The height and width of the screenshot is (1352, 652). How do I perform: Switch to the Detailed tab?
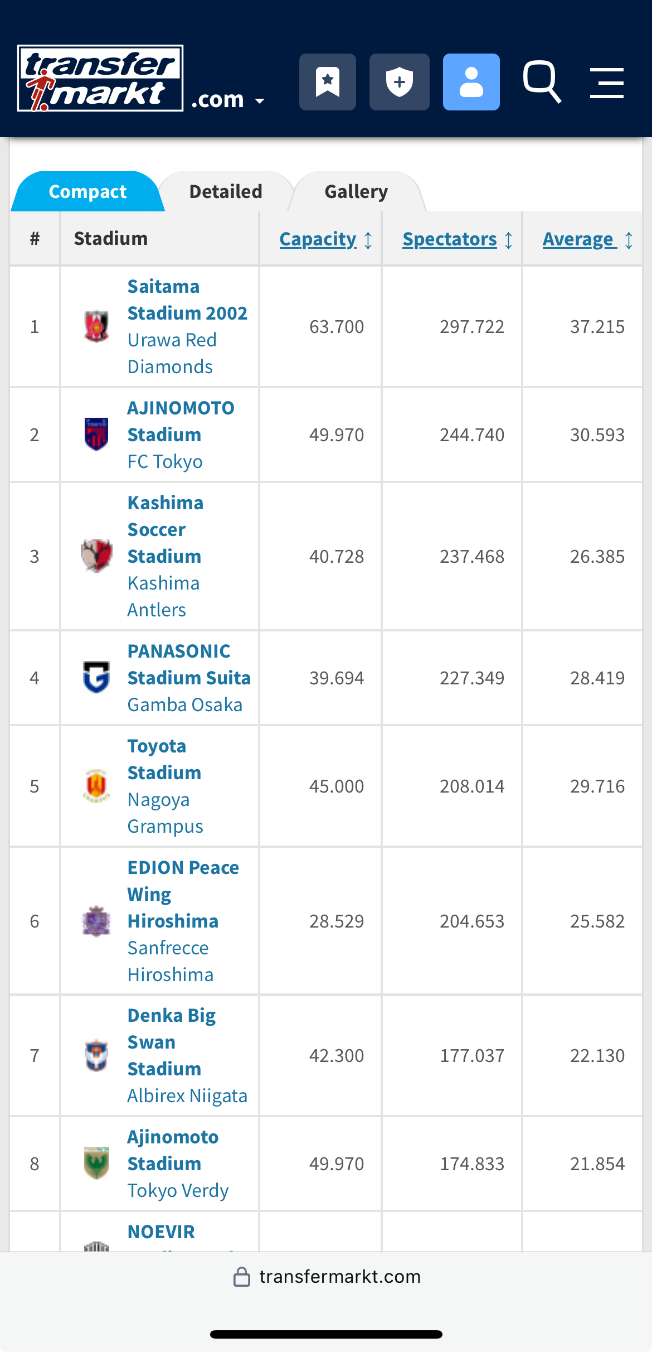tap(226, 191)
